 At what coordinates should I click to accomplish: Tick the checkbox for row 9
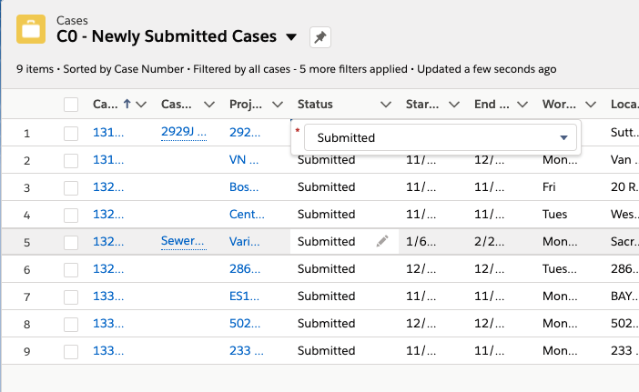[71, 351]
